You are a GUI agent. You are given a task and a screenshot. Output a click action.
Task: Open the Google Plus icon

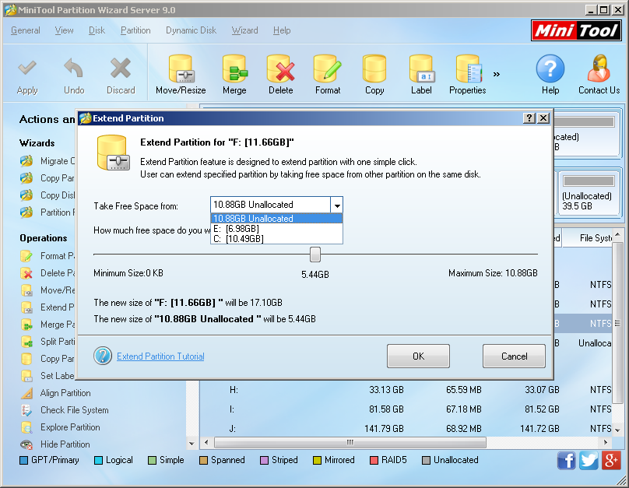(611, 460)
